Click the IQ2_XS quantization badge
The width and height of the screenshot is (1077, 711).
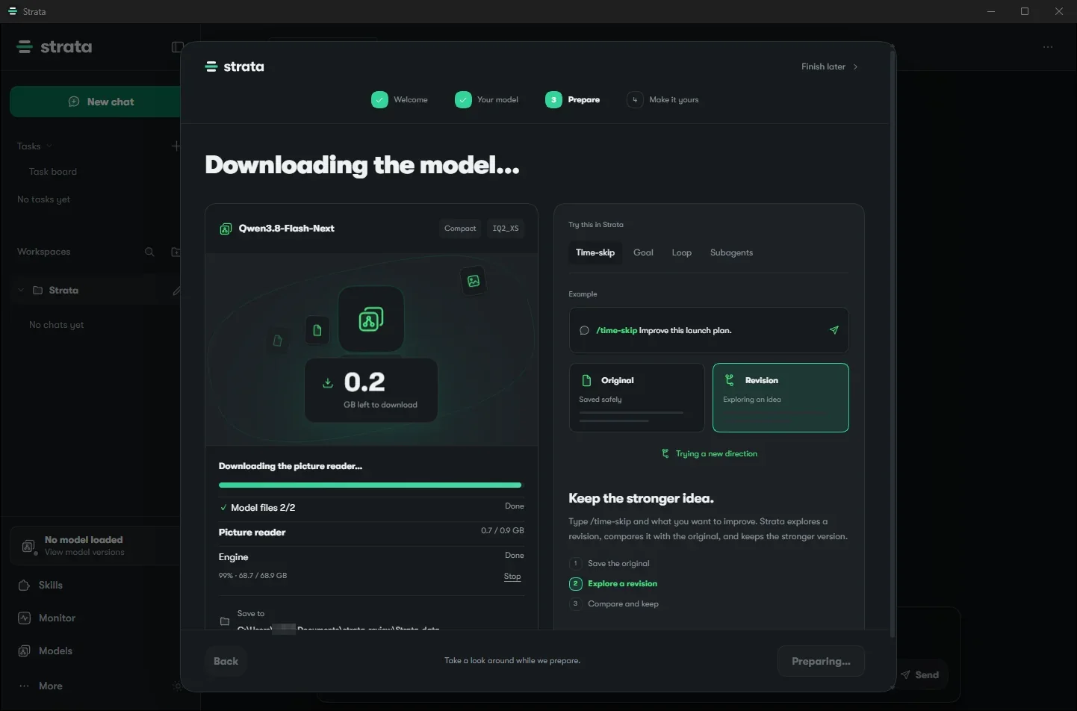coord(506,229)
